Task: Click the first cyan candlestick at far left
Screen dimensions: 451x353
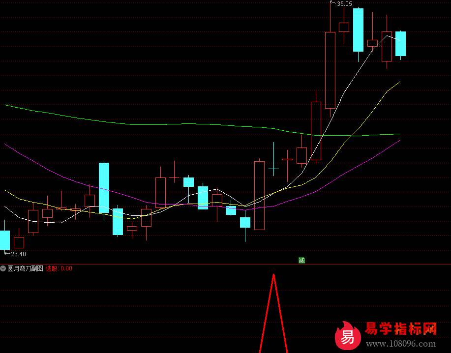Action: coord(4,240)
